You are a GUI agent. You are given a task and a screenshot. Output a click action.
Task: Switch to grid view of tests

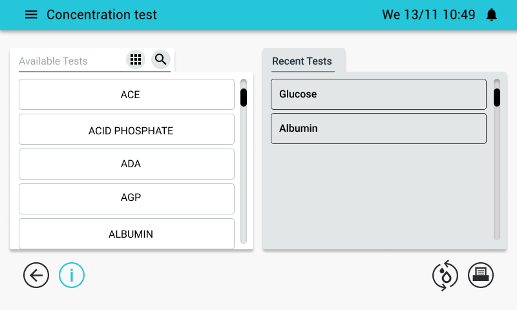136,59
